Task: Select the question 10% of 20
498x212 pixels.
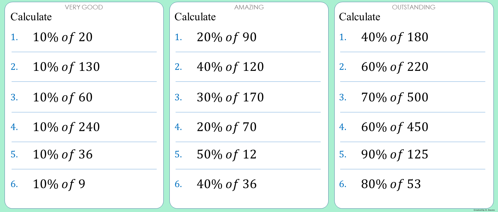Action: click(x=63, y=37)
